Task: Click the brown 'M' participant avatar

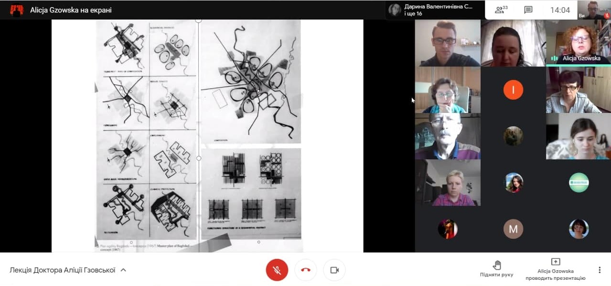Action: point(513,229)
